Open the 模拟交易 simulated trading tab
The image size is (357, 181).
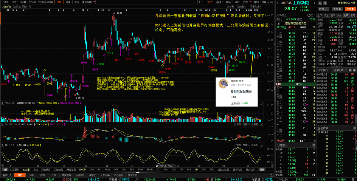pos(132,175)
